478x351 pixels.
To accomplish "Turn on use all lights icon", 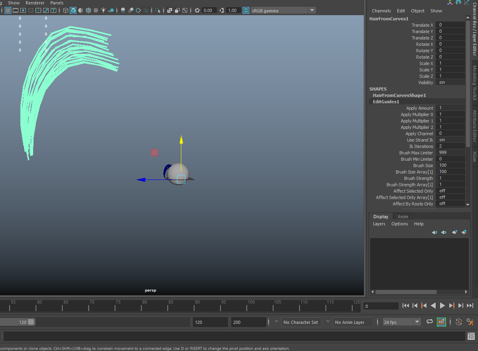I will pyautogui.click(x=104, y=10).
